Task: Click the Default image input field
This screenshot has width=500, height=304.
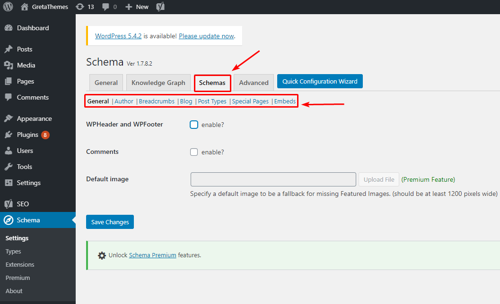Action: pyautogui.click(x=273, y=179)
